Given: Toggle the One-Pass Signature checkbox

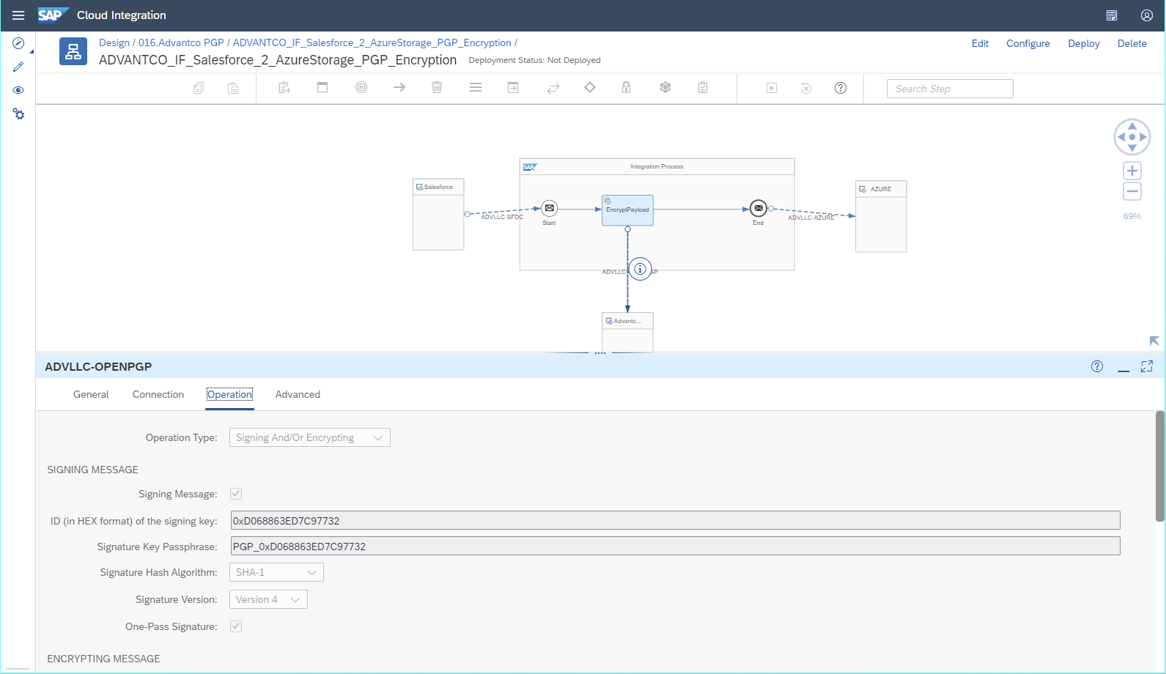Looking at the screenshot, I should (x=236, y=626).
